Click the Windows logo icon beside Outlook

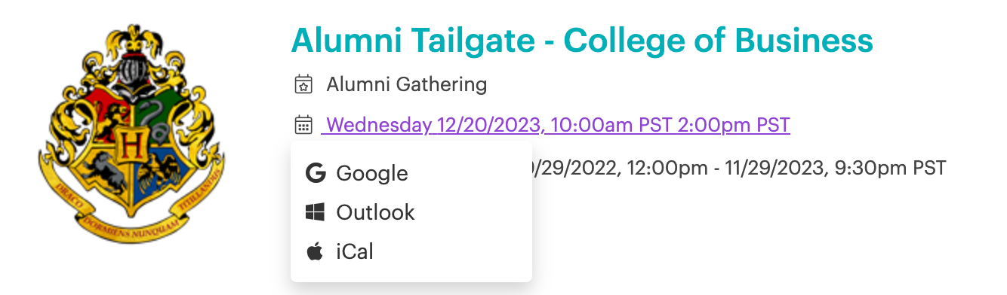(x=315, y=212)
